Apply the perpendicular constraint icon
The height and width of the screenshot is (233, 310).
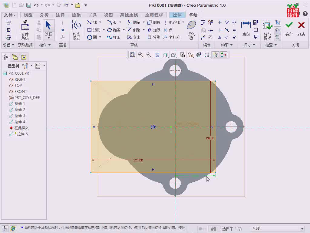pos(220,37)
